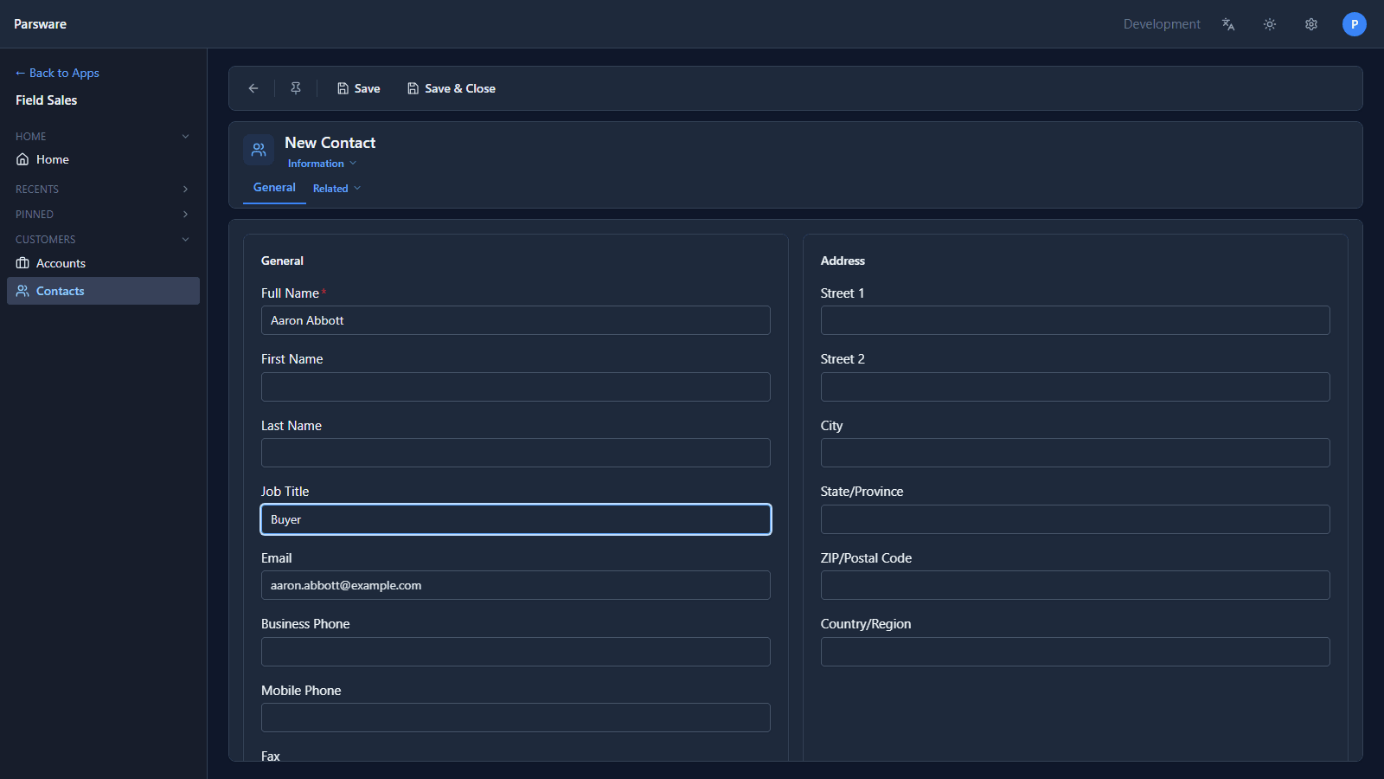Focus the Mobile Phone field
This screenshot has height=779, width=1384.
516,718
